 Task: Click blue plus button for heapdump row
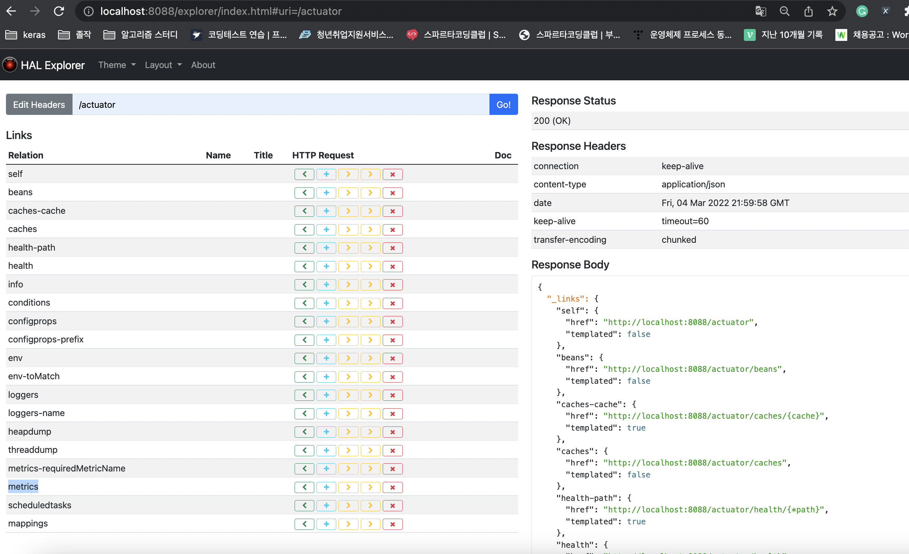326,432
